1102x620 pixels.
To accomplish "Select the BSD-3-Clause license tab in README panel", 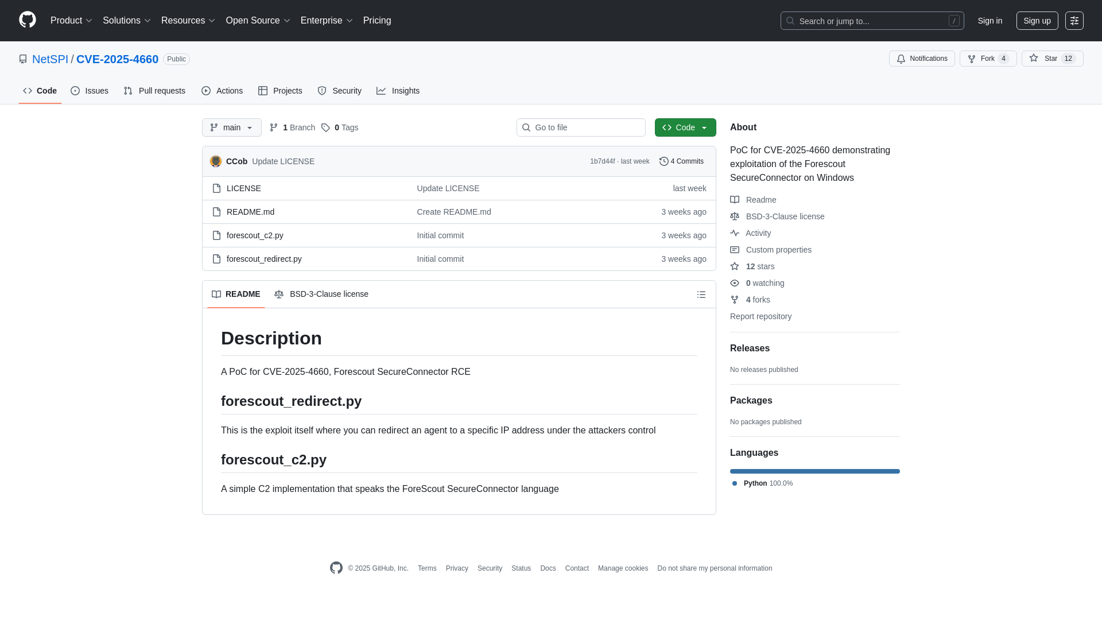I will pos(321,294).
